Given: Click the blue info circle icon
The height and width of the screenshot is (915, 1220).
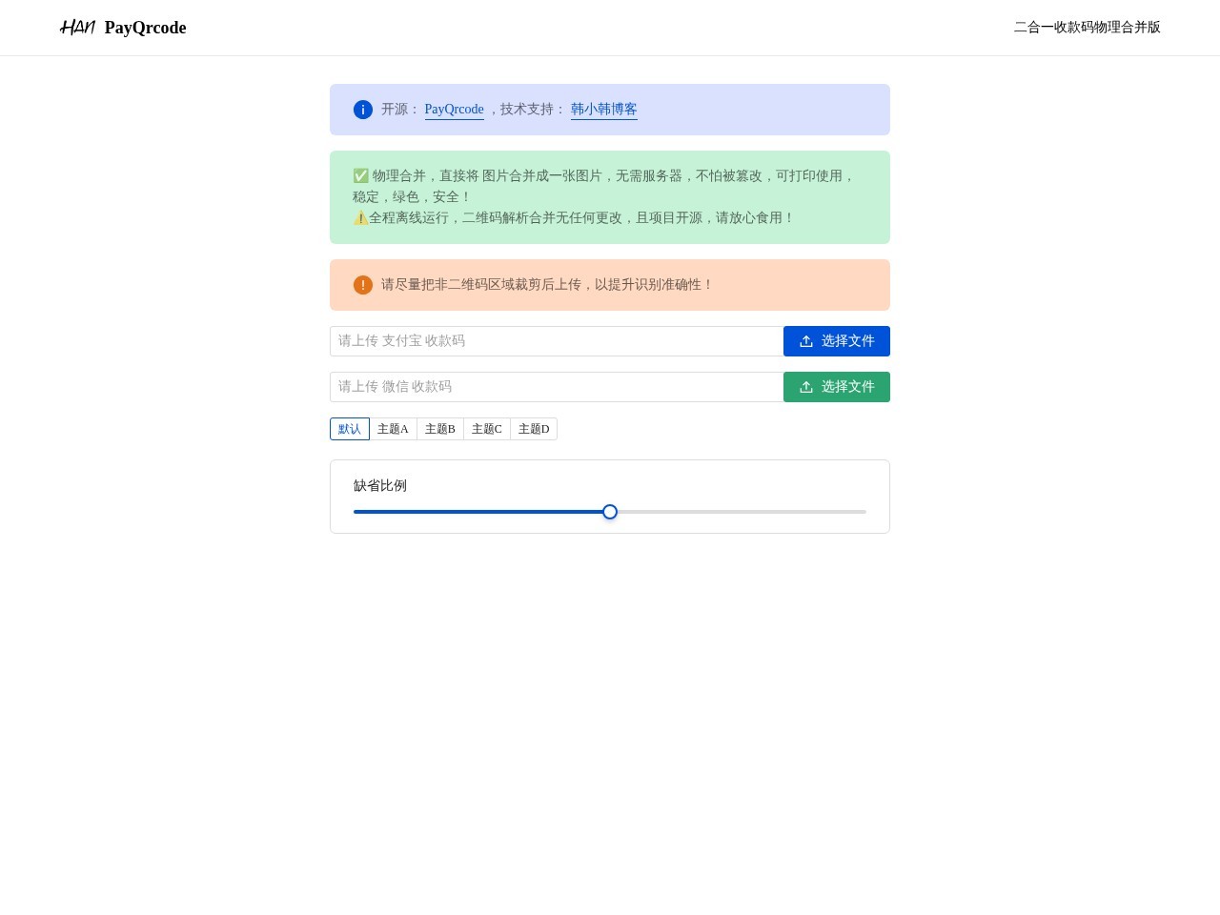Looking at the screenshot, I should (363, 110).
